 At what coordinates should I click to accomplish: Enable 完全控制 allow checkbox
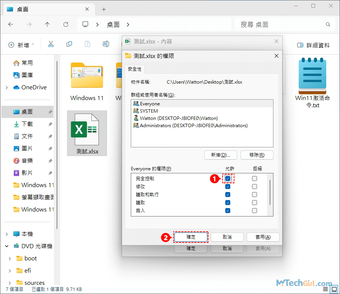[x=228, y=178]
